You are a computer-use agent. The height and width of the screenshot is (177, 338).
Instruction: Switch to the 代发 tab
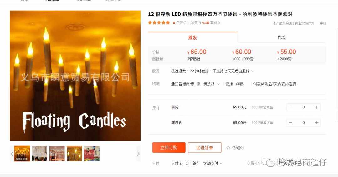point(282,37)
